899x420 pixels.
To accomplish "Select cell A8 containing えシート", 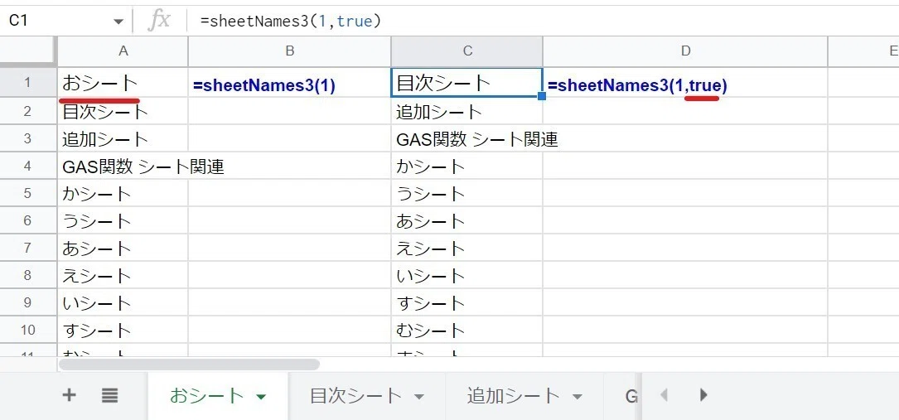I will click(123, 276).
